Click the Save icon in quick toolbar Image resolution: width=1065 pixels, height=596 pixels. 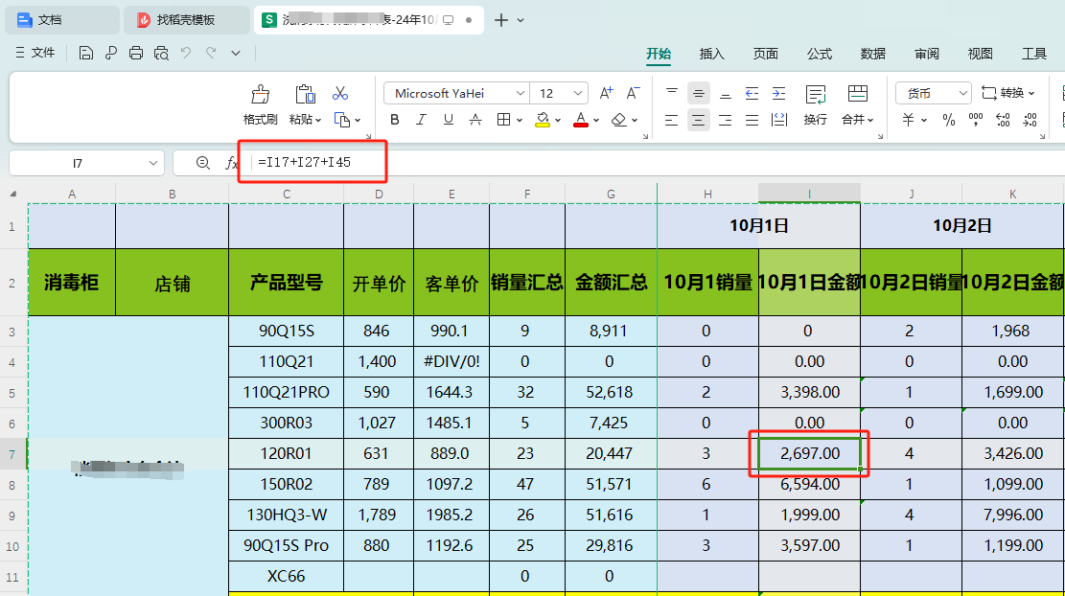[x=86, y=53]
